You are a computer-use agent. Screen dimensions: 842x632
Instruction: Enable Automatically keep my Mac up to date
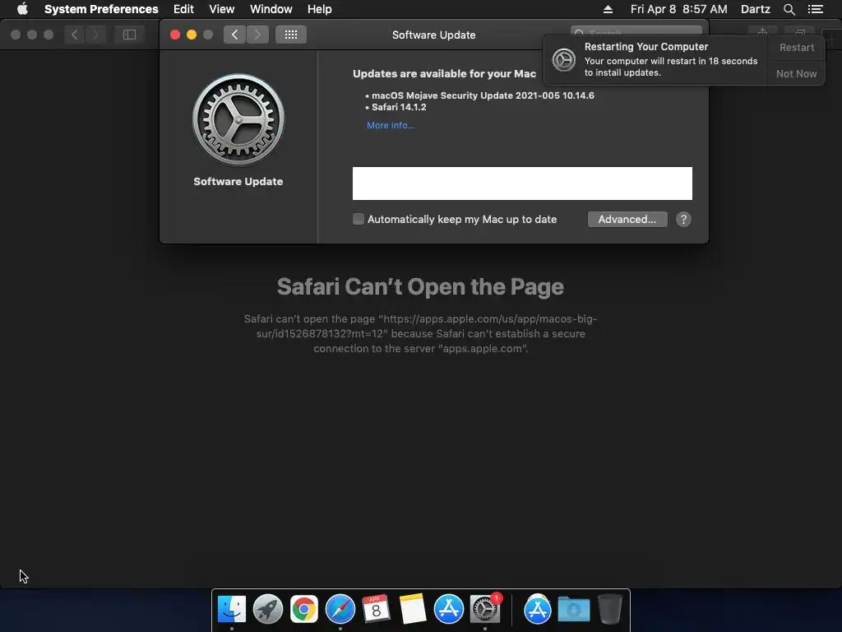pos(359,219)
